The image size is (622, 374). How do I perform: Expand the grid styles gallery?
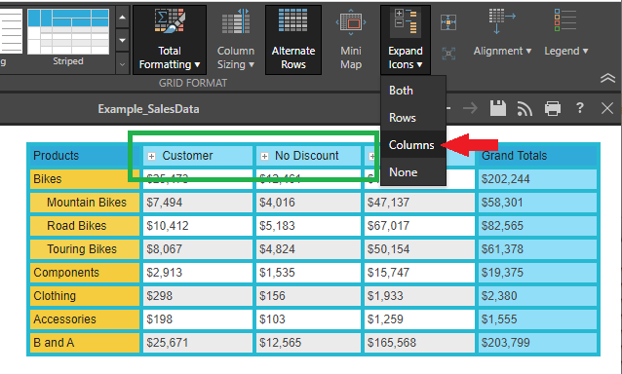pyautogui.click(x=122, y=64)
